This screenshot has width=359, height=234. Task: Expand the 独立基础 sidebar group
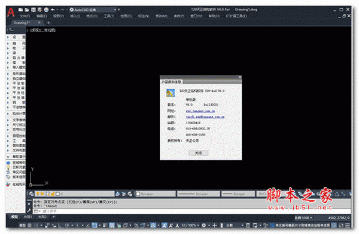tap(16, 78)
